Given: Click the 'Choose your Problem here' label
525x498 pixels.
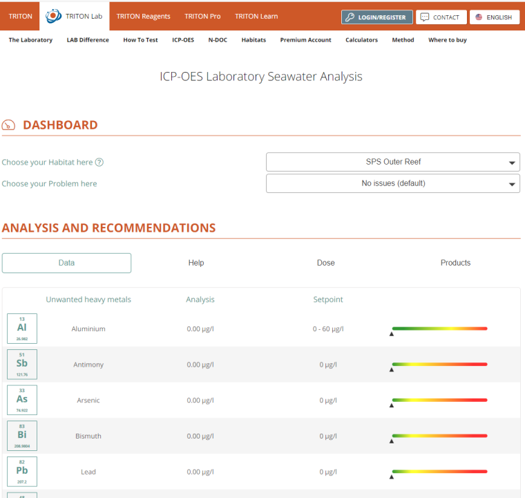Looking at the screenshot, I should click(x=49, y=184).
